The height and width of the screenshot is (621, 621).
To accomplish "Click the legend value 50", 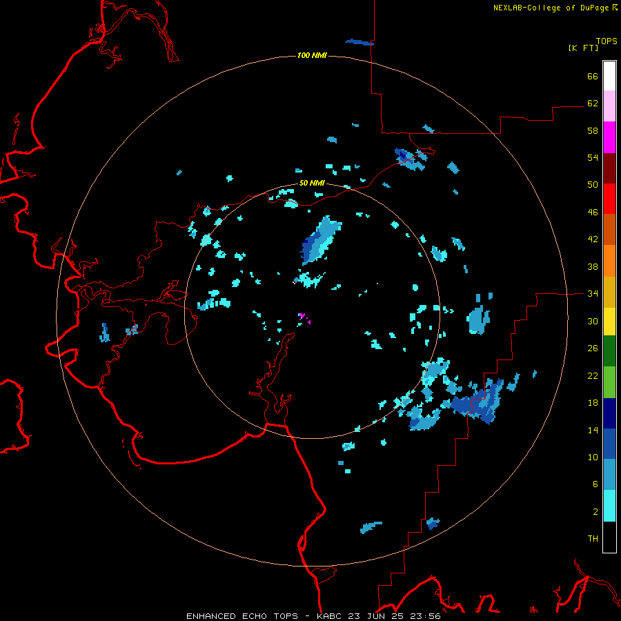I will [x=593, y=185].
